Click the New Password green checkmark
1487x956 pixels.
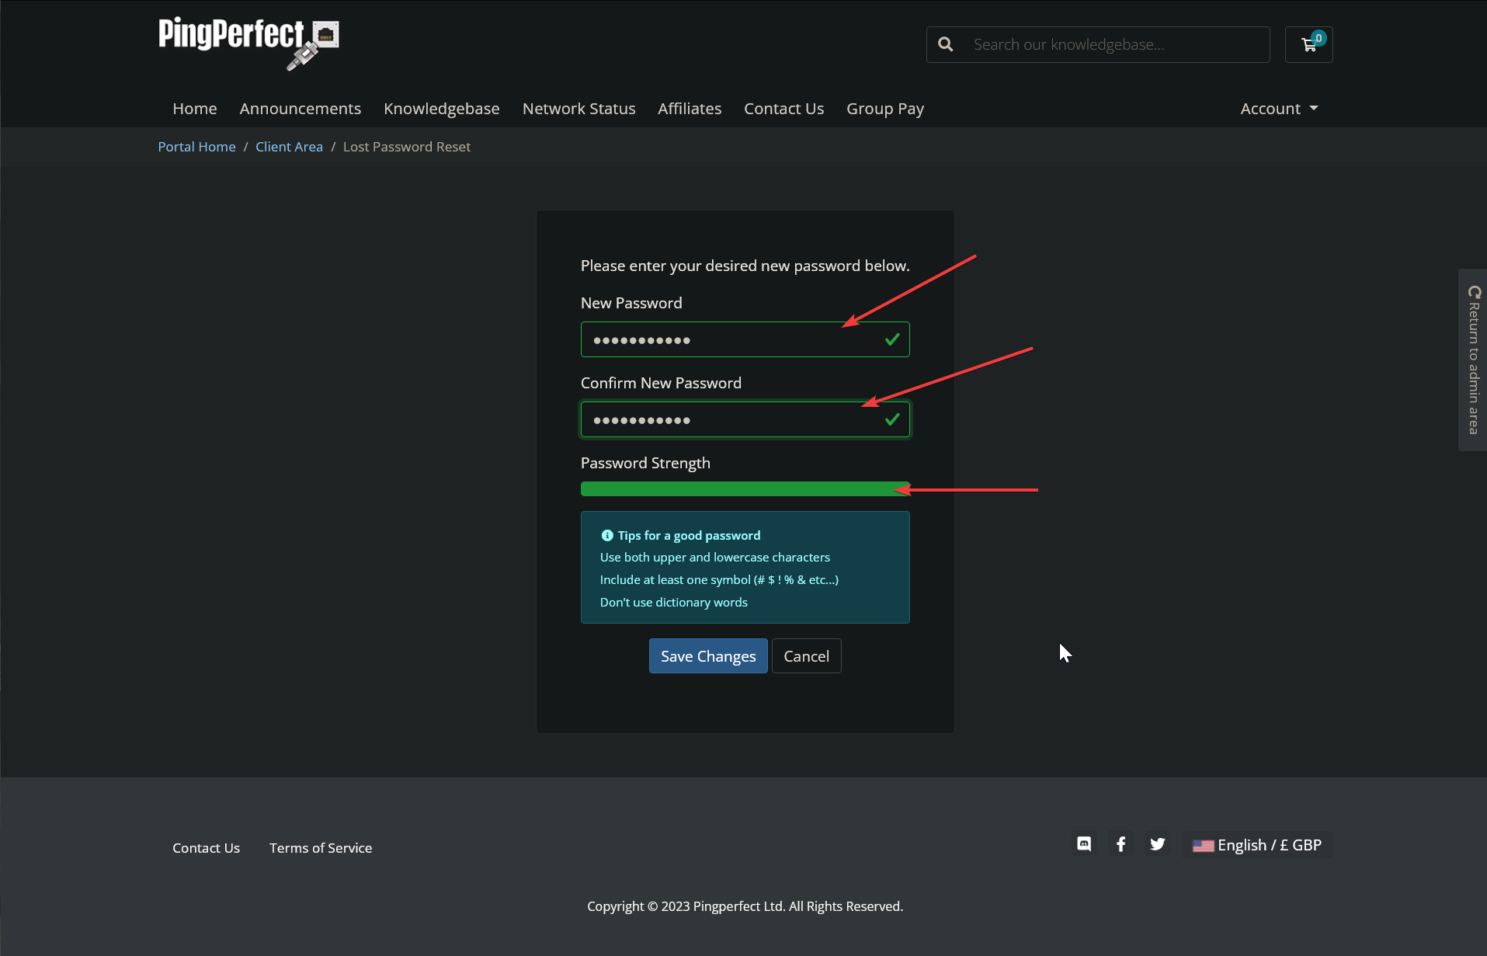(x=892, y=339)
